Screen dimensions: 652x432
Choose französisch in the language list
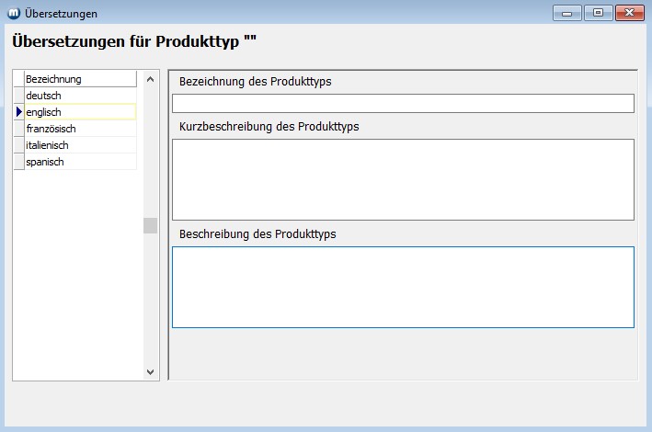click(x=80, y=129)
